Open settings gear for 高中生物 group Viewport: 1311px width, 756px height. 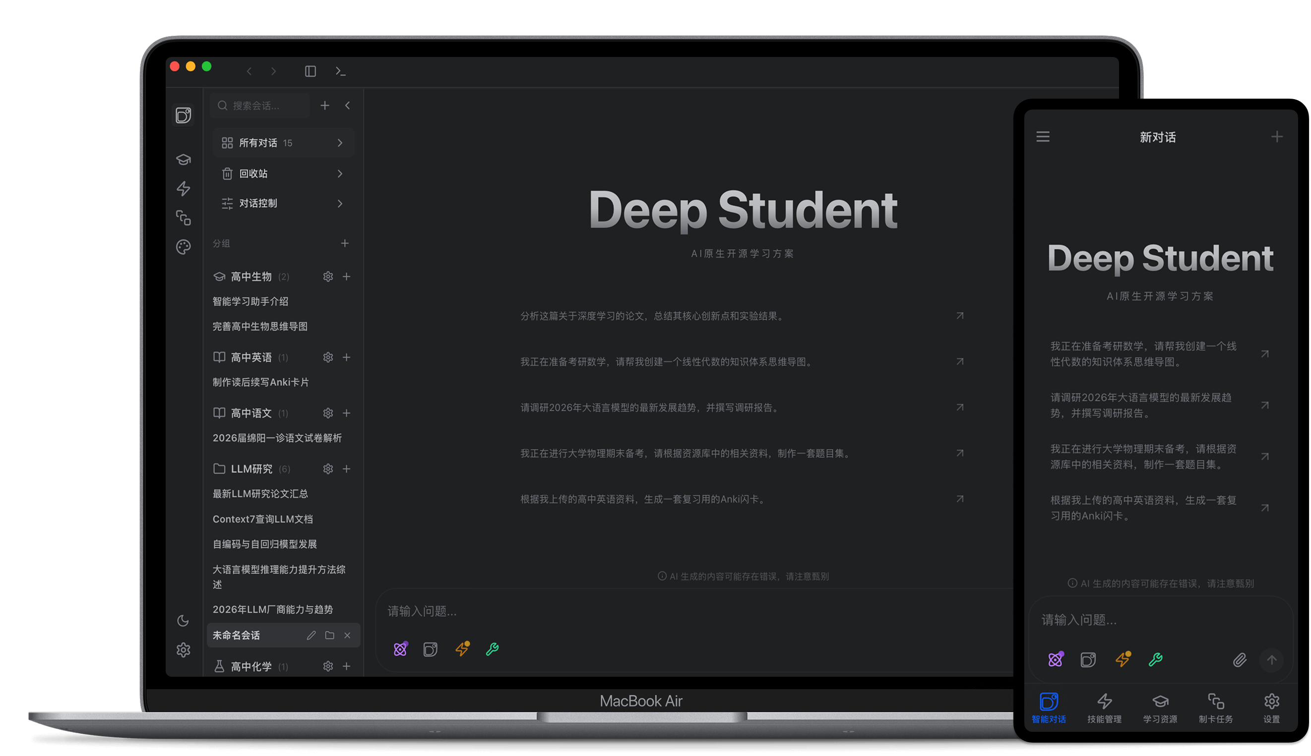328,277
